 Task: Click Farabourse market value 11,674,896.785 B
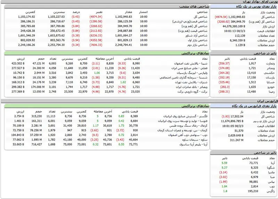232,121
